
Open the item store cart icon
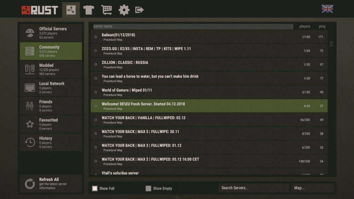(106, 10)
